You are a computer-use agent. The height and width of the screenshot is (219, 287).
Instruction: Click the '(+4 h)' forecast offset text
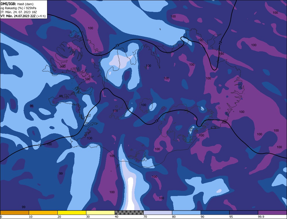point(41,16)
